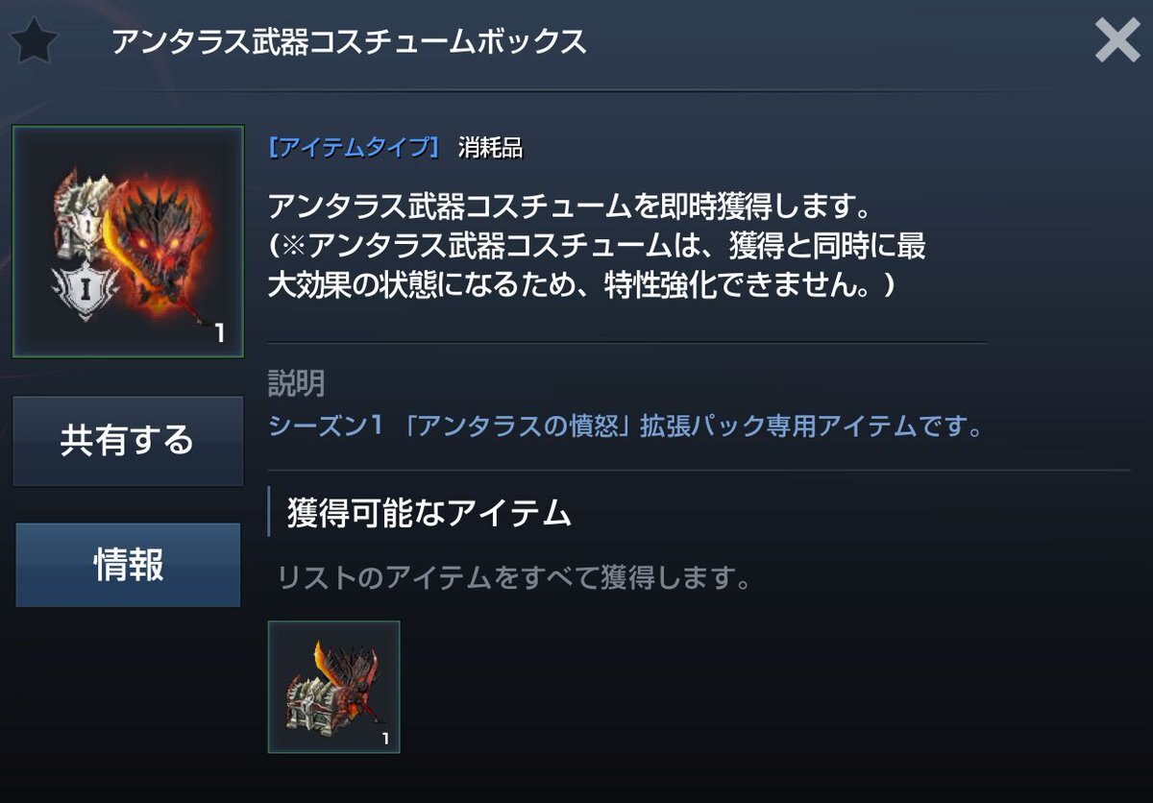Viewport: 1153px width, 803px height.
Task: Click the 説明 section label
Action: [x=296, y=383]
